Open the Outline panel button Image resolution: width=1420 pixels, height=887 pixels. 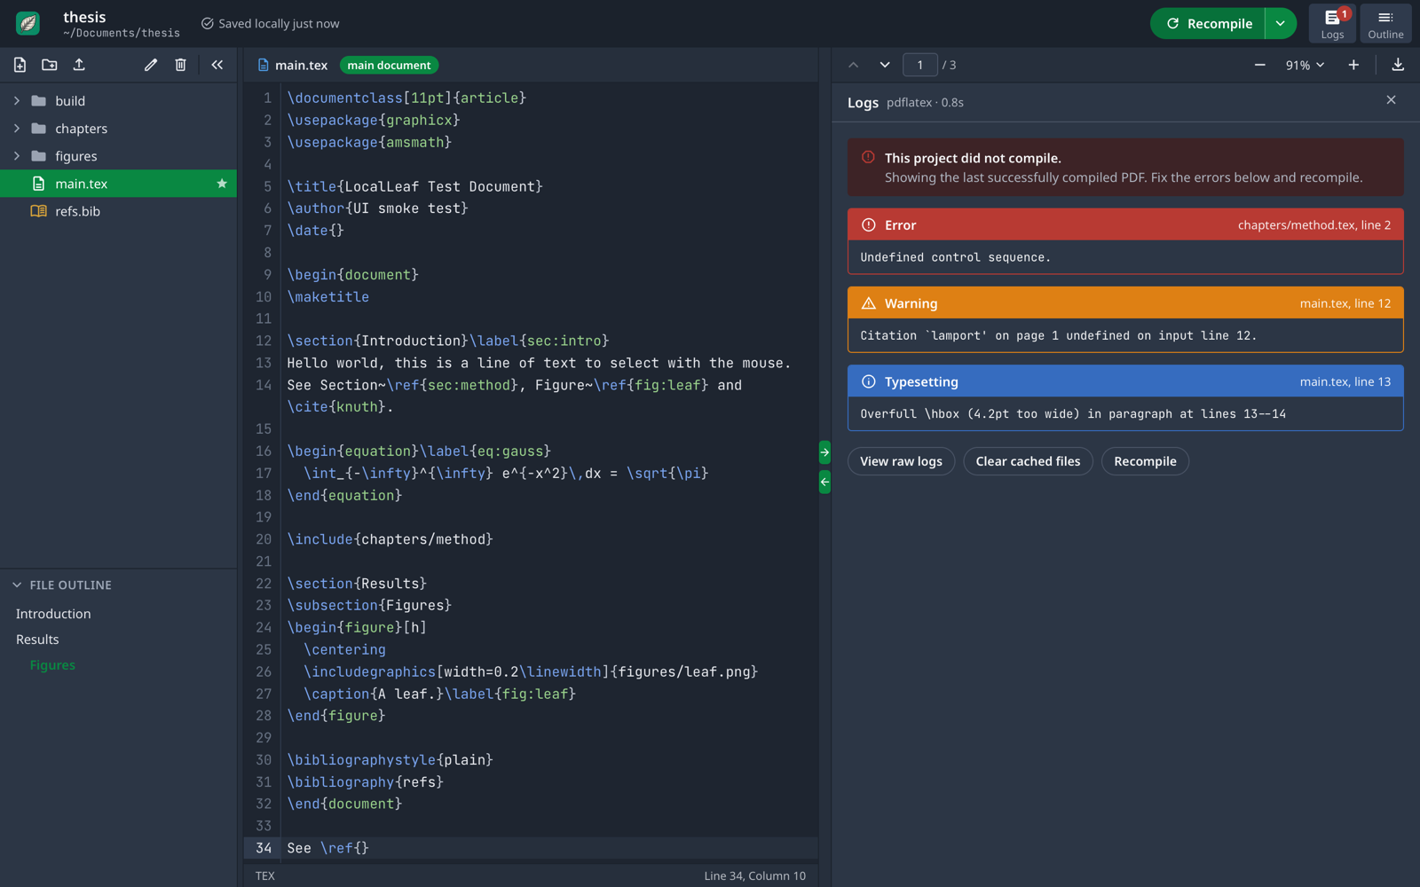pos(1385,24)
